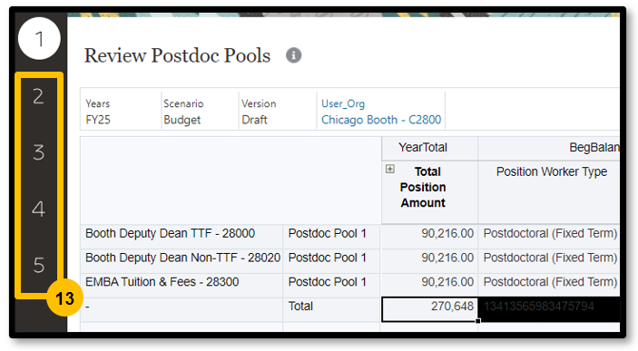Go to step 4 in the sidebar
This screenshot has width=638, height=351.
38,209
